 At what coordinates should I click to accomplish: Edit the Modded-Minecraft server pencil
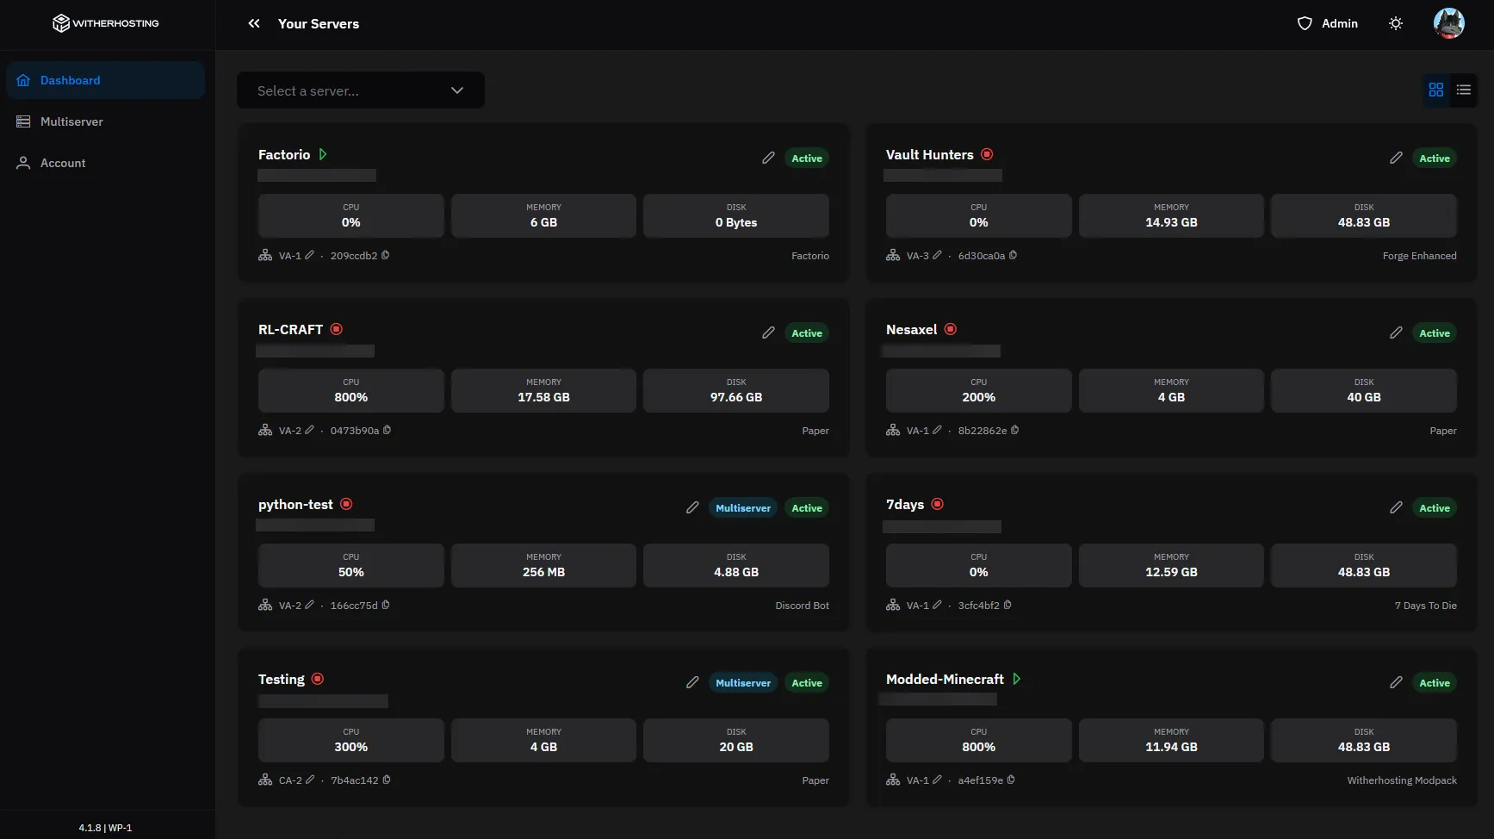(1396, 682)
